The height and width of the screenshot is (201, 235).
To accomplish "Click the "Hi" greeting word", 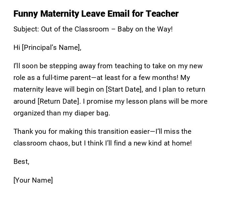I will [x=17, y=47].
